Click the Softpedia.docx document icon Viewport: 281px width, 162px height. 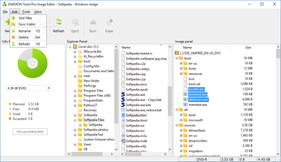pyautogui.click(x=123, y=84)
